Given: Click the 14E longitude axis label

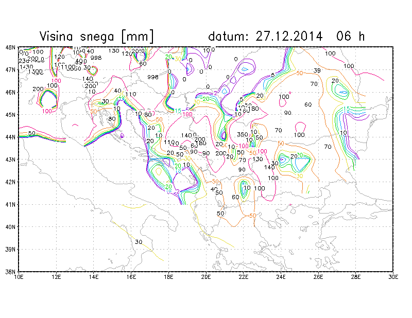Looking at the screenshot, I should [x=94, y=277].
